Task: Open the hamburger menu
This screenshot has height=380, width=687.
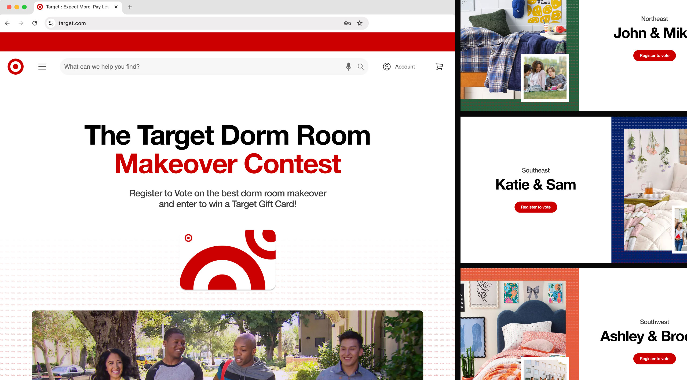Action: click(x=42, y=67)
